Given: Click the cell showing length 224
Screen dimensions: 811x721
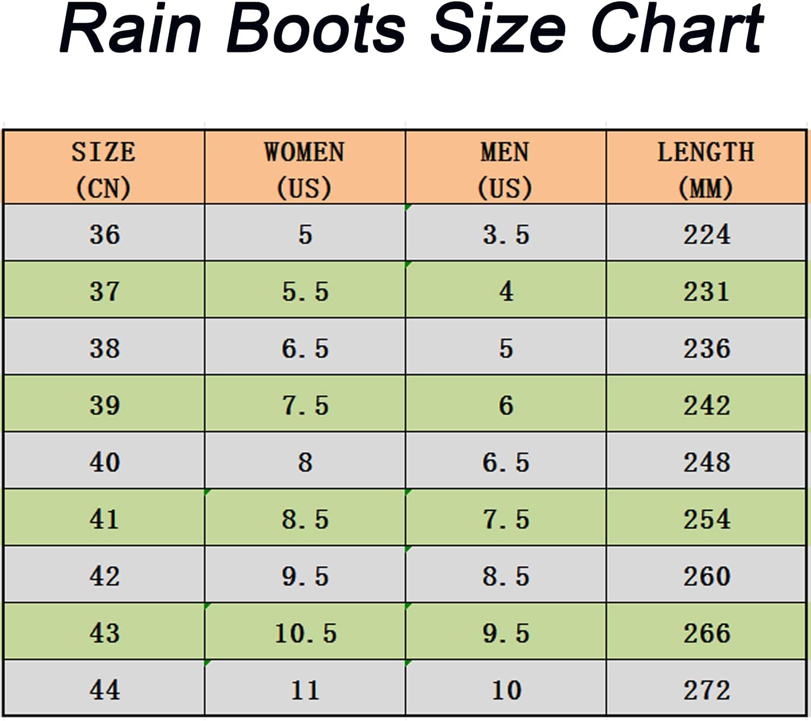Looking at the screenshot, I should pyautogui.click(x=706, y=233).
